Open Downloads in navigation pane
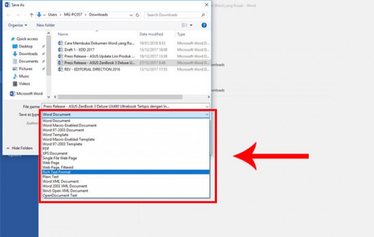This screenshot has width=374, height=237. point(28,54)
